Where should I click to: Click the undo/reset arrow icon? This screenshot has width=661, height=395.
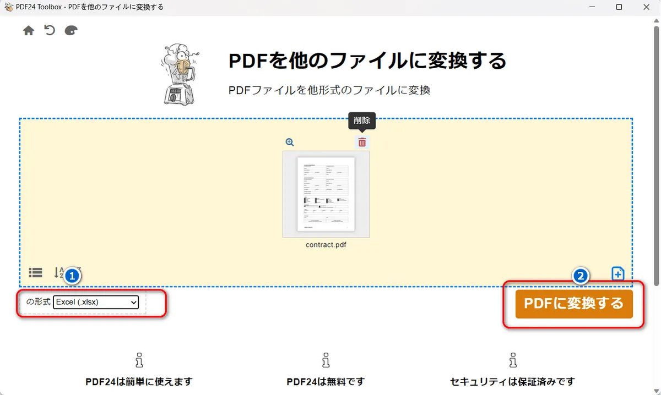(50, 30)
